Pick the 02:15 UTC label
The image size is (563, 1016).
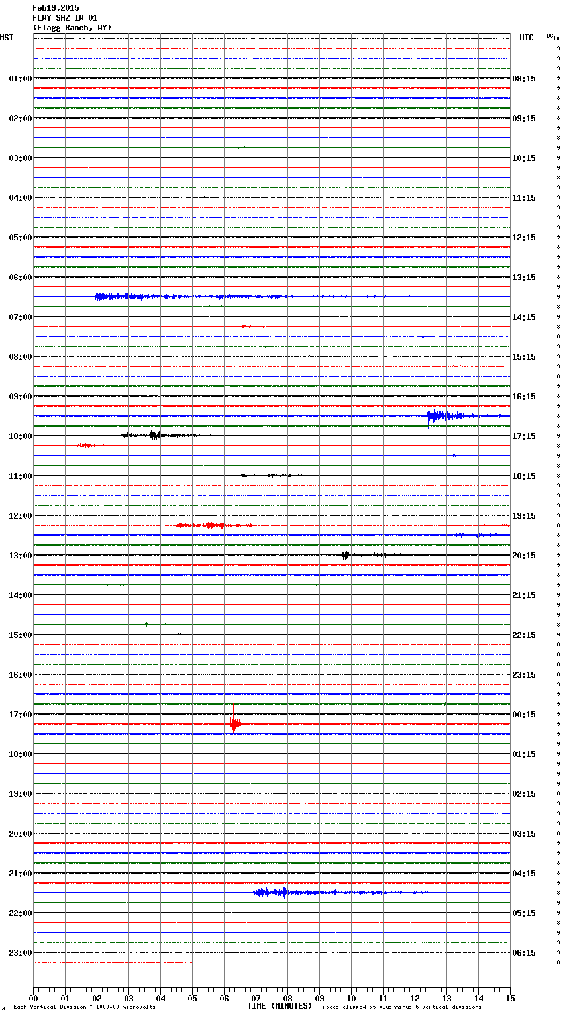tap(524, 794)
